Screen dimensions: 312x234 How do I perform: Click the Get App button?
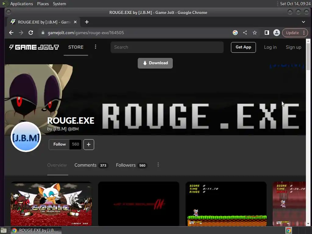click(243, 47)
